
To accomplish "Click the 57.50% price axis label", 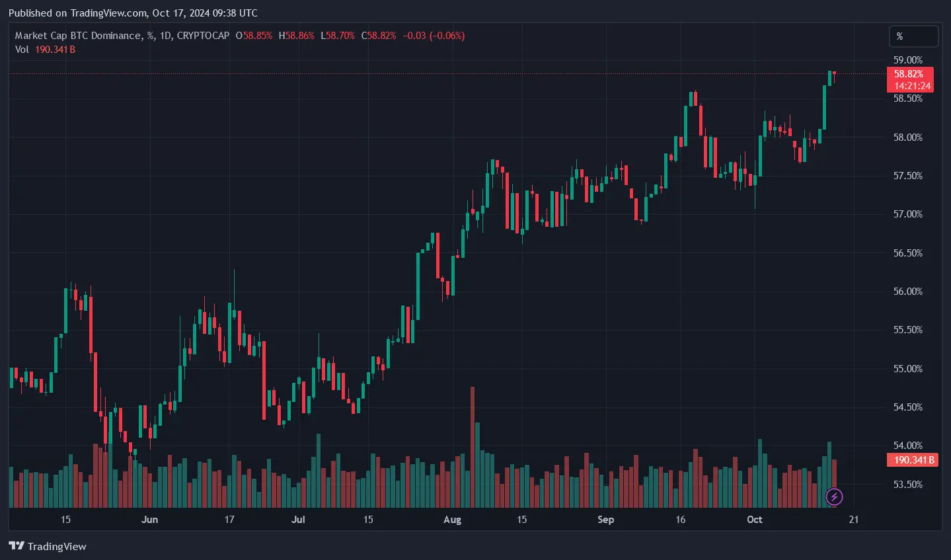I will coord(908,176).
